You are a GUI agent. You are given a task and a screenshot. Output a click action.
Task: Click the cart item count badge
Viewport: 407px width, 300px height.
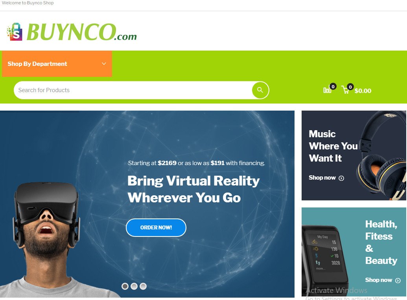(350, 87)
